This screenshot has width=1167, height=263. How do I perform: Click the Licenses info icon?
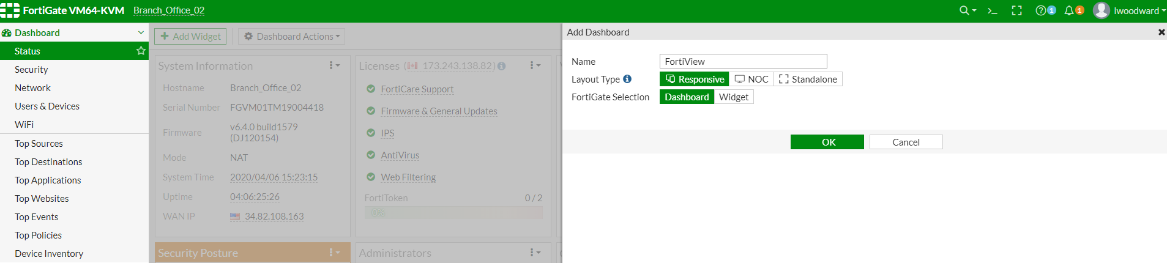coord(502,66)
